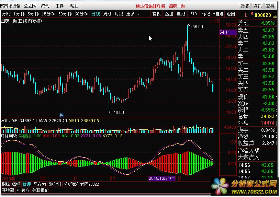Expand the 扩展 panel at the bottom
280x197 pixels.
pyautogui.click(x=23, y=190)
